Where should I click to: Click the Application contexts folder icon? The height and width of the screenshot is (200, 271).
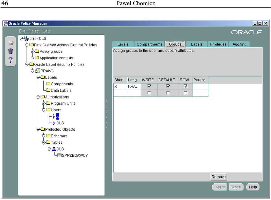click(37, 58)
